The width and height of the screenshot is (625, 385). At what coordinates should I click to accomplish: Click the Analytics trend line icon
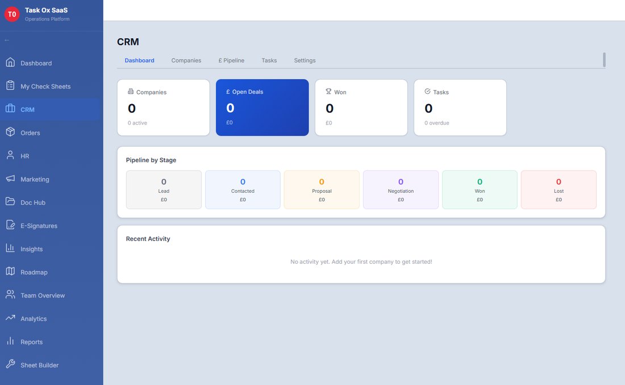[10, 318]
